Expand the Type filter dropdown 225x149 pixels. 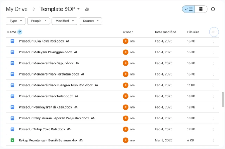(15, 21)
